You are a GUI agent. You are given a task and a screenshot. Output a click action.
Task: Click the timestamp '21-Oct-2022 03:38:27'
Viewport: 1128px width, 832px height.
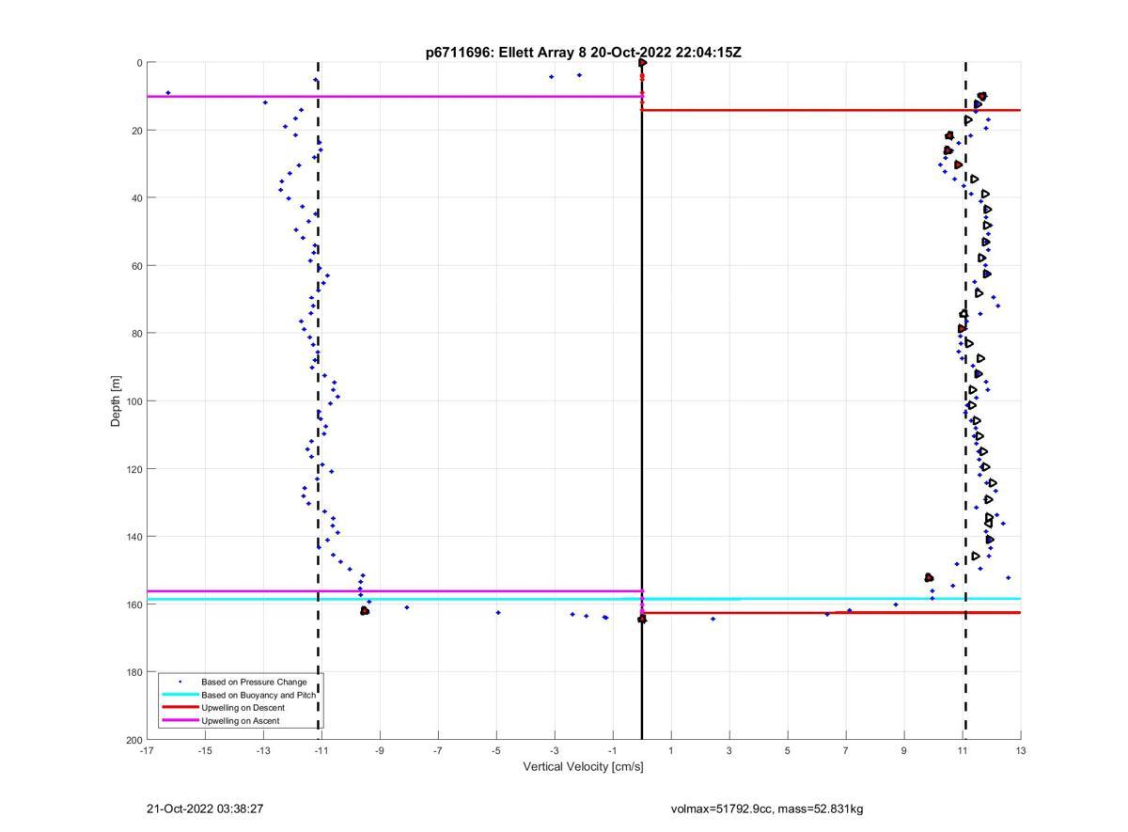[x=205, y=808]
